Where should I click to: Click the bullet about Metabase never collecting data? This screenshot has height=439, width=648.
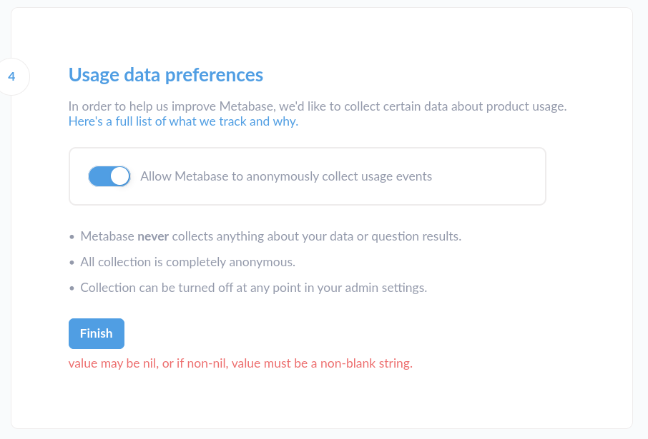(x=272, y=236)
